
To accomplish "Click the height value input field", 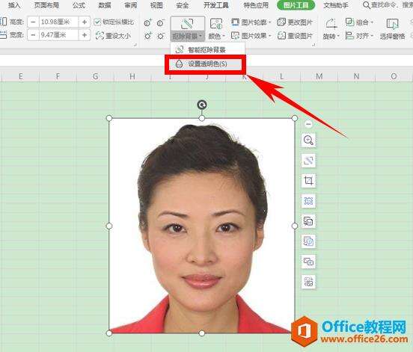I will (59, 22).
